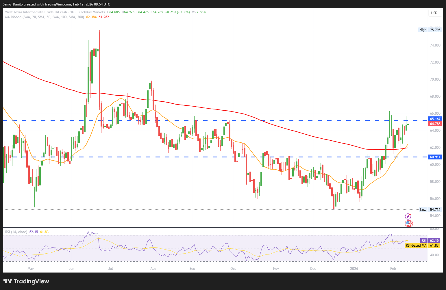
Task: Click the red 61.962 MA value
Action: [x=104, y=17]
